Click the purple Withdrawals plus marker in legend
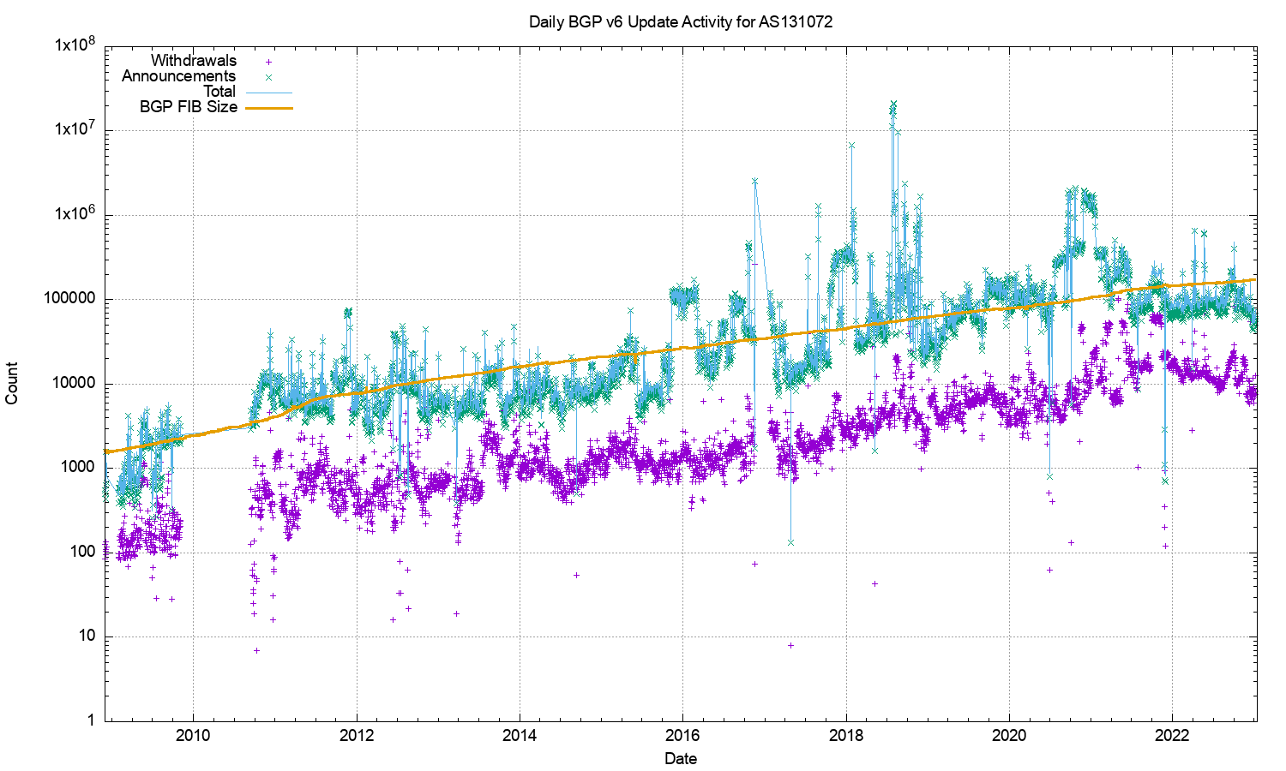The image size is (1286, 771). click(269, 62)
